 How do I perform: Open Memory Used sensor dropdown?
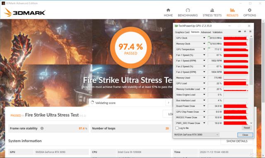[x=204, y=78]
